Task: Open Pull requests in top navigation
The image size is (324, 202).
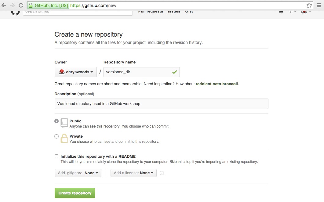Action: [x=151, y=12]
